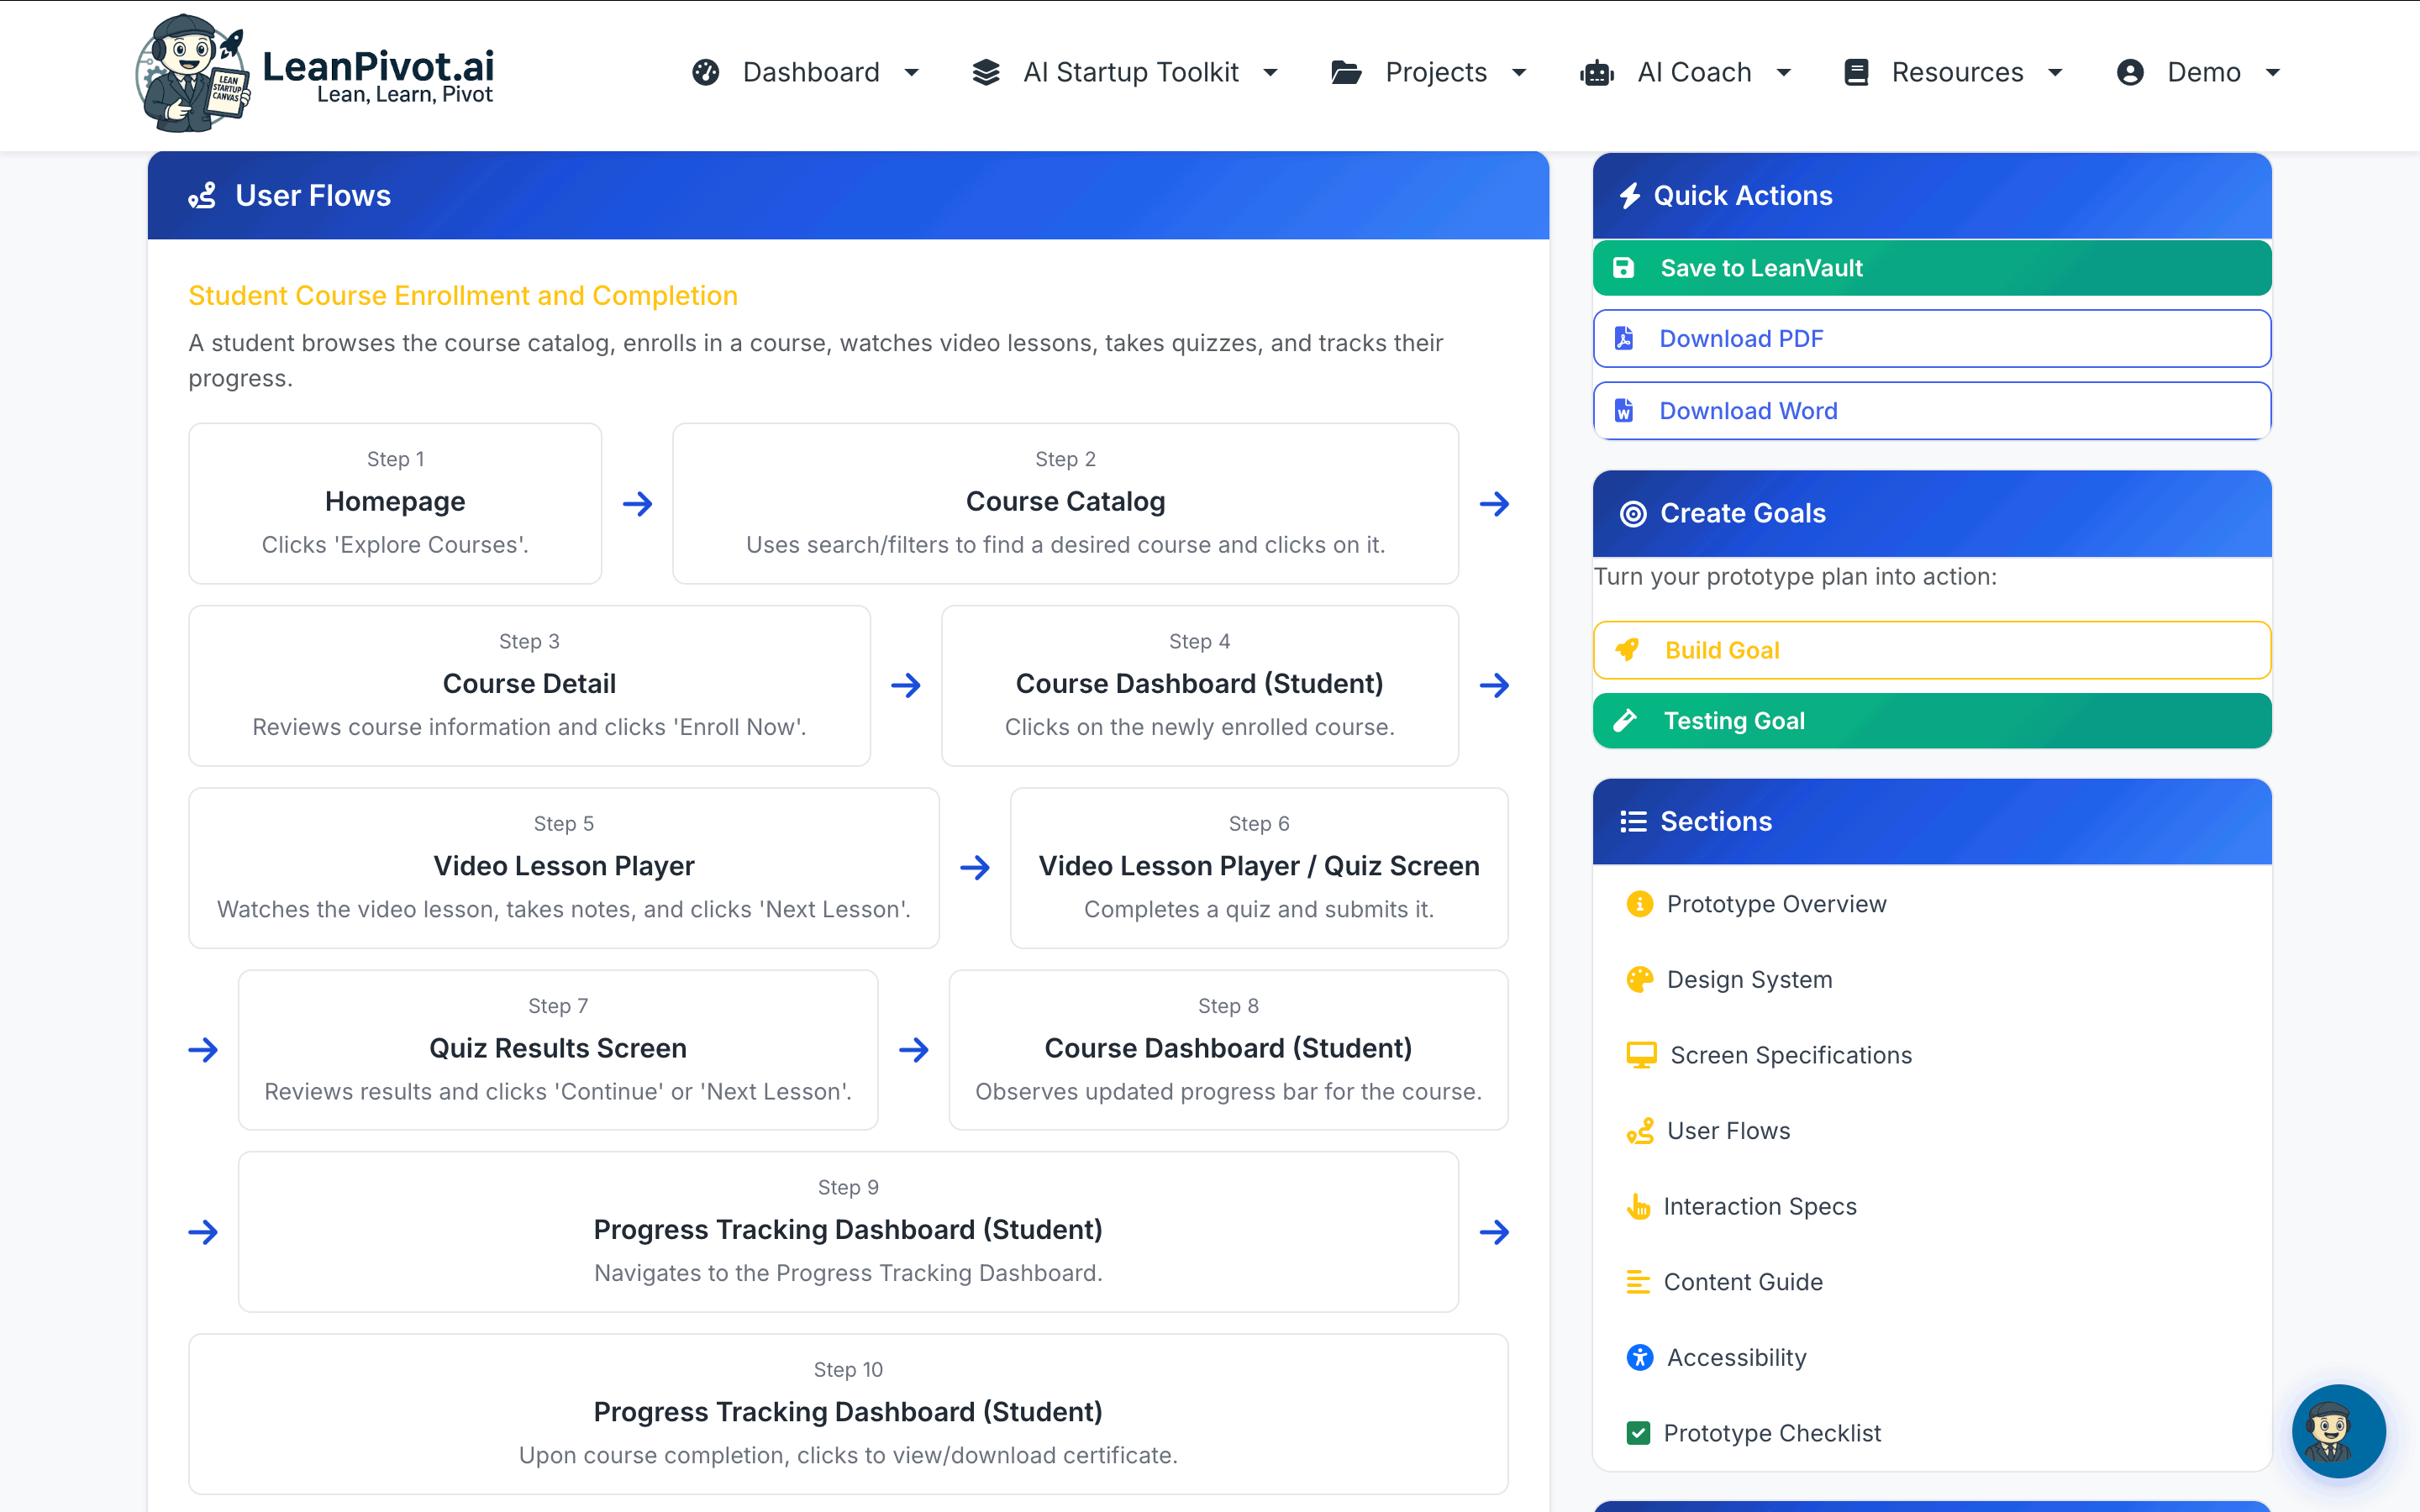2420x1512 pixels.
Task: Click the Interaction Specs pointer icon
Action: (x=1639, y=1206)
